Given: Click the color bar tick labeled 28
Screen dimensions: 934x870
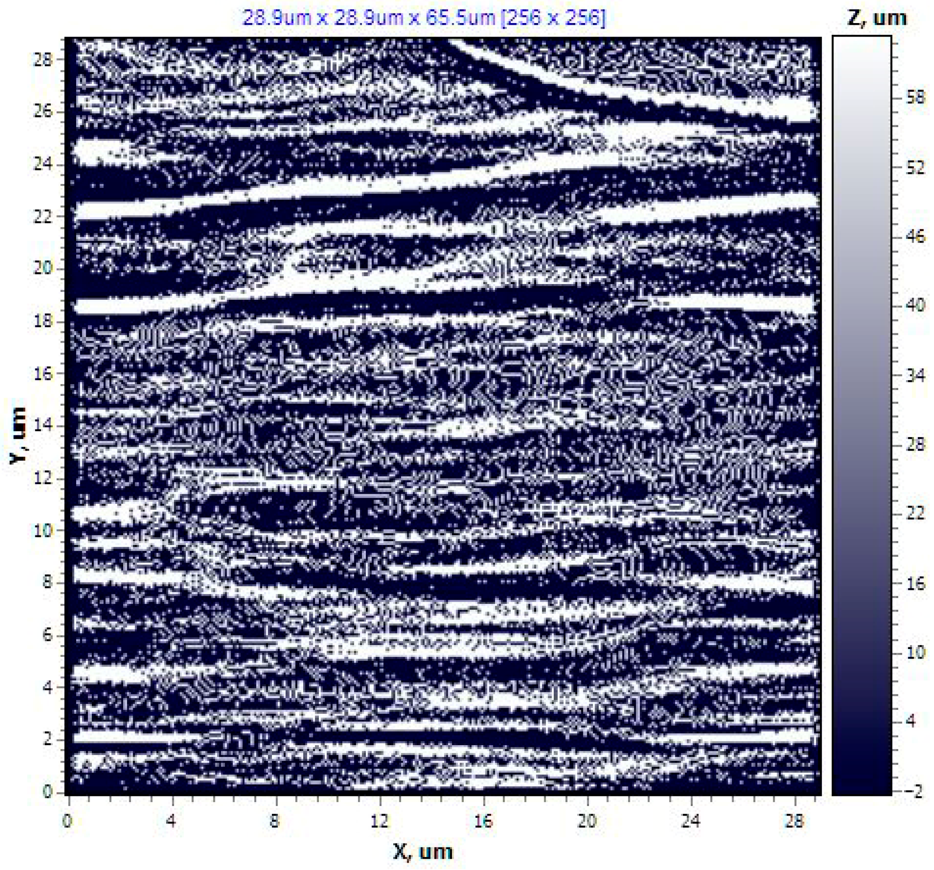Looking at the screenshot, I should (x=915, y=444).
